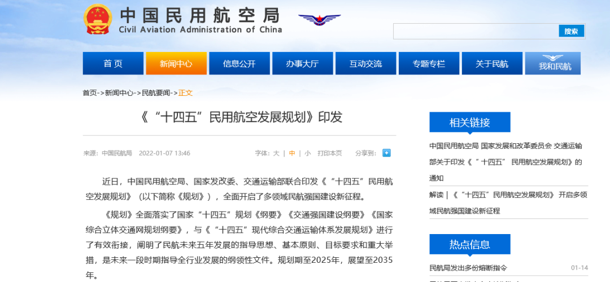Viewport: 610px width, 282px height.
Task: Focus the search input field
Action: [x=476, y=32]
